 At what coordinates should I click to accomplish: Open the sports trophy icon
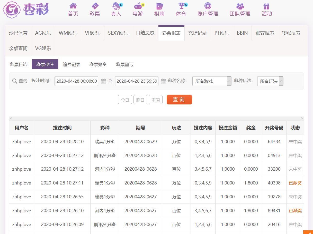click(181, 6)
